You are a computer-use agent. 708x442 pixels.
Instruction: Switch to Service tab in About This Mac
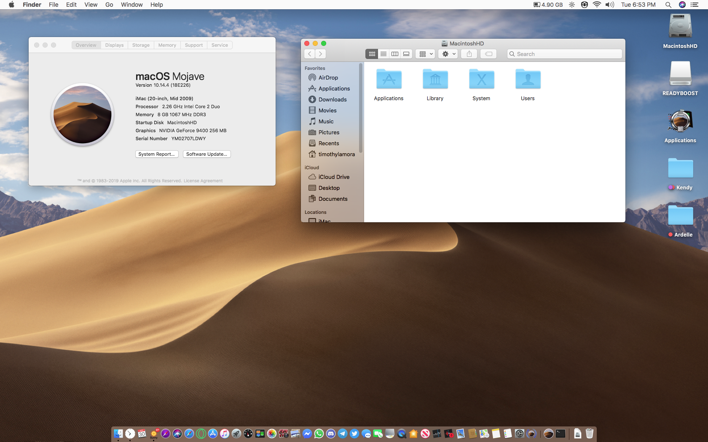[x=220, y=45]
